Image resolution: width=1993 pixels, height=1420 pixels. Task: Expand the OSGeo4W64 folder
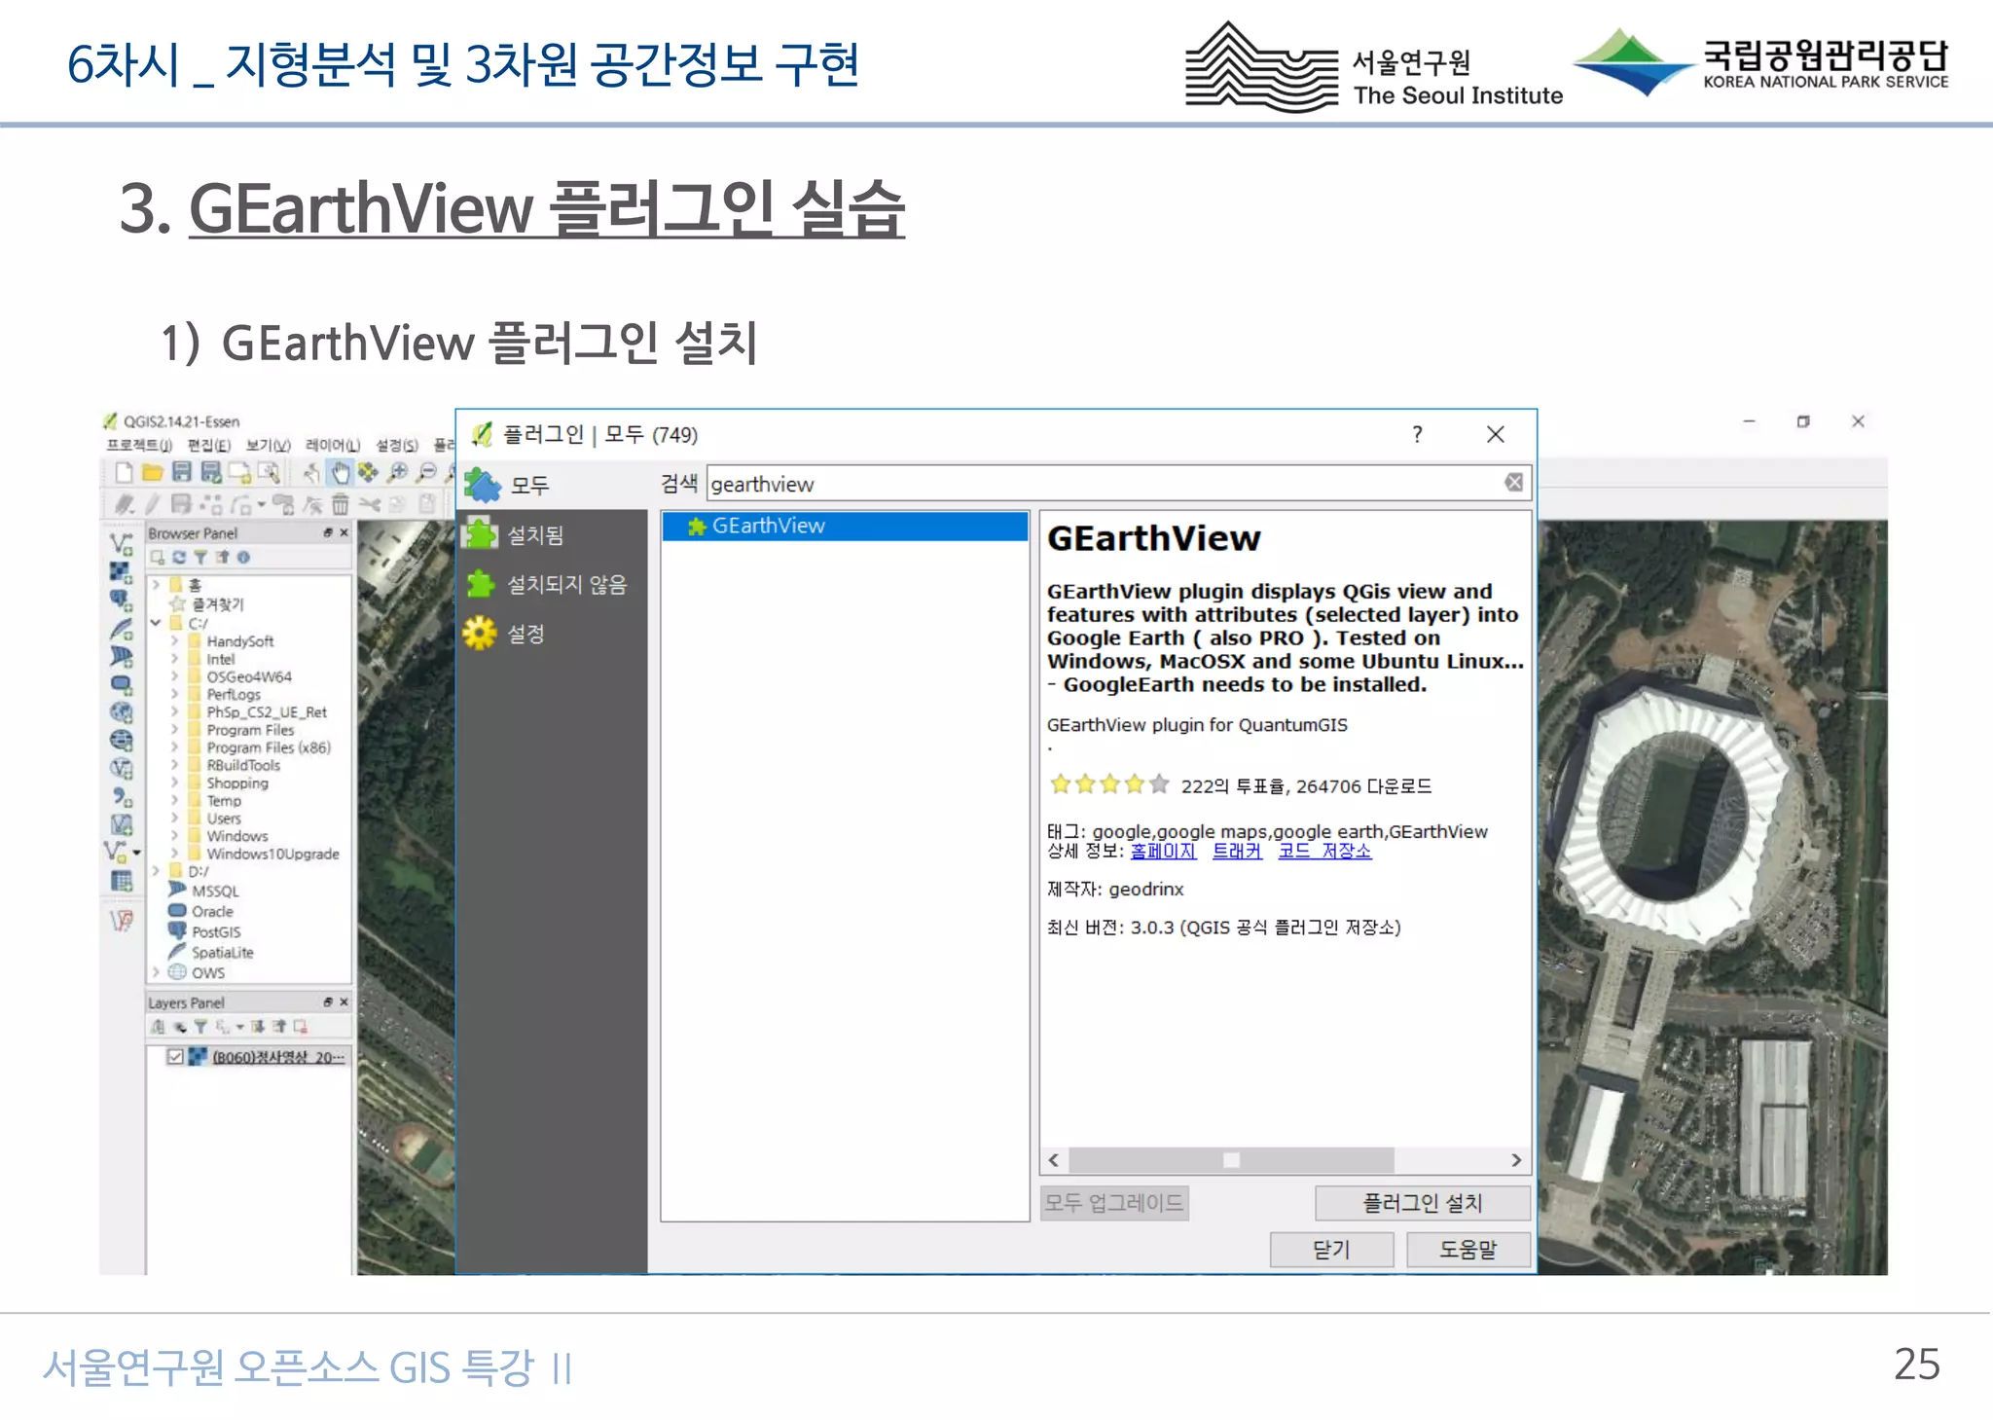click(x=174, y=676)
